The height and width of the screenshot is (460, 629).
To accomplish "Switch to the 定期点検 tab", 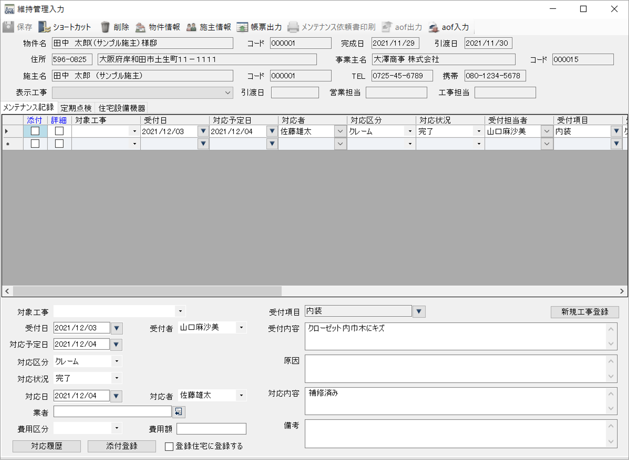I will click(x=76, y=108).
